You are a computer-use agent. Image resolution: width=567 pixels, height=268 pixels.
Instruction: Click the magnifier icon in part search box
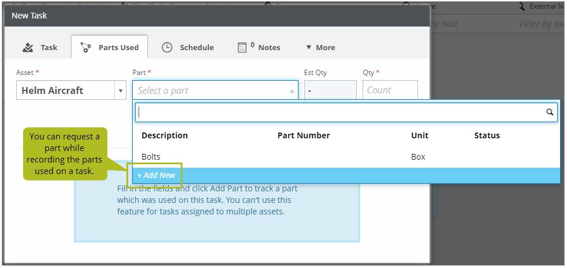[550, 112]
